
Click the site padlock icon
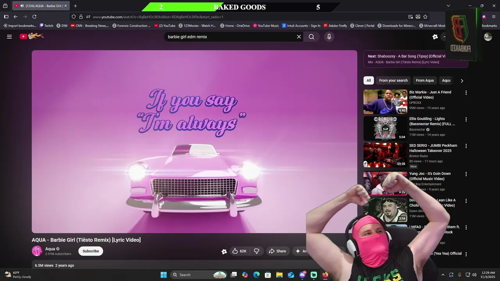click(x=81, y=17)
